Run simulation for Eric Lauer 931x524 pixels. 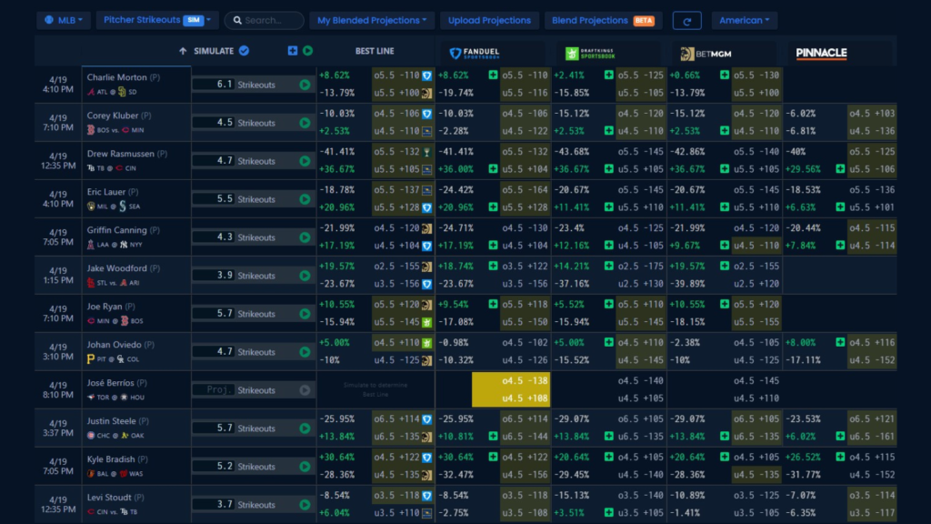click(305, 199)
